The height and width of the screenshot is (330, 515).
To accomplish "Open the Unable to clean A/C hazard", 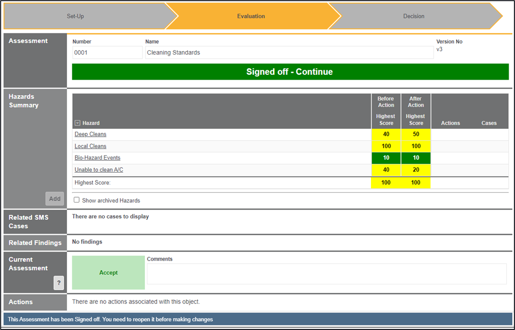I will tap(99, 170).
